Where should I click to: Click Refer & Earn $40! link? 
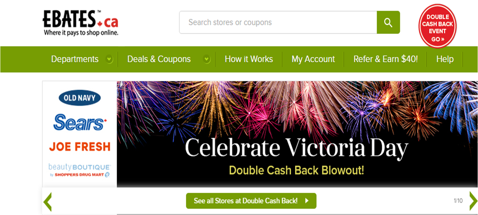click(385, 59)
